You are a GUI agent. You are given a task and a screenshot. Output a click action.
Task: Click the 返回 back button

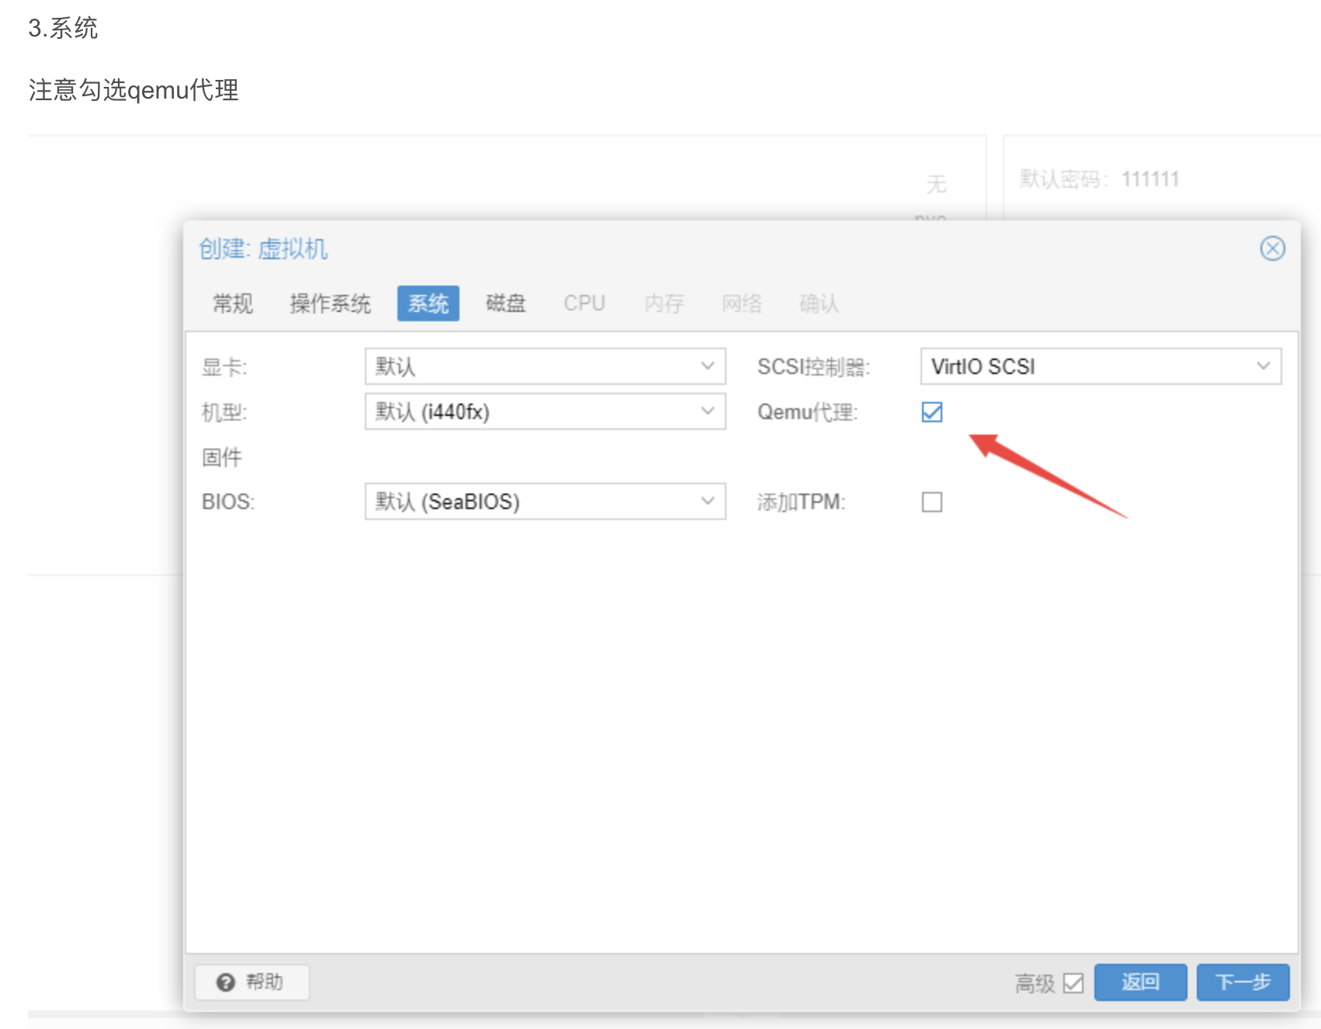1139,982
